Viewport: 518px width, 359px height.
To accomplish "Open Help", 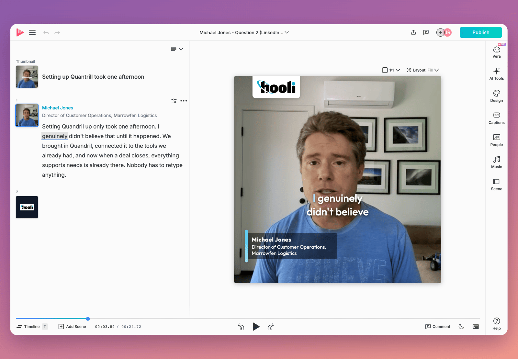I will pyautogui.click(x=497, y=324).
